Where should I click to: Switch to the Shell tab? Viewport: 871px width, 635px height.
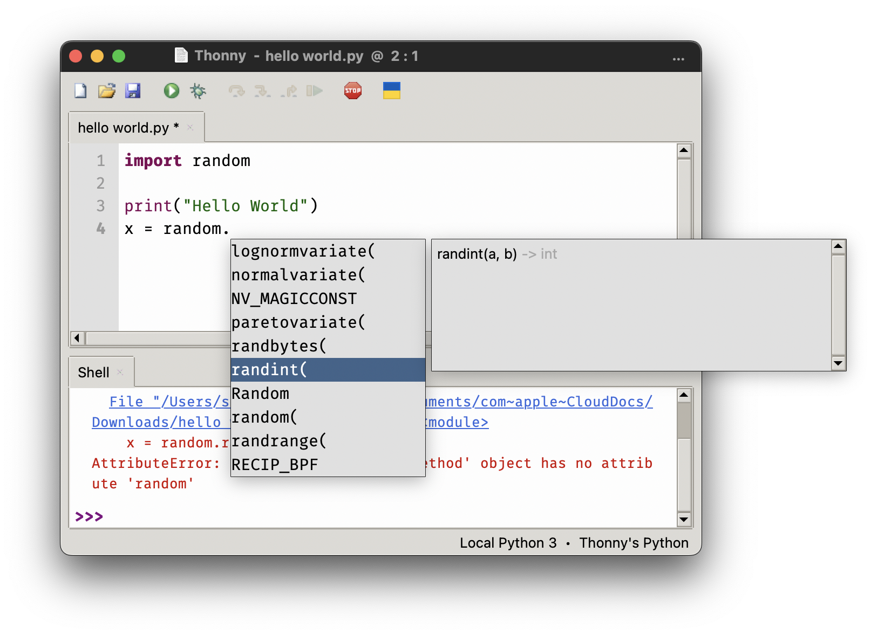(93, 372)
